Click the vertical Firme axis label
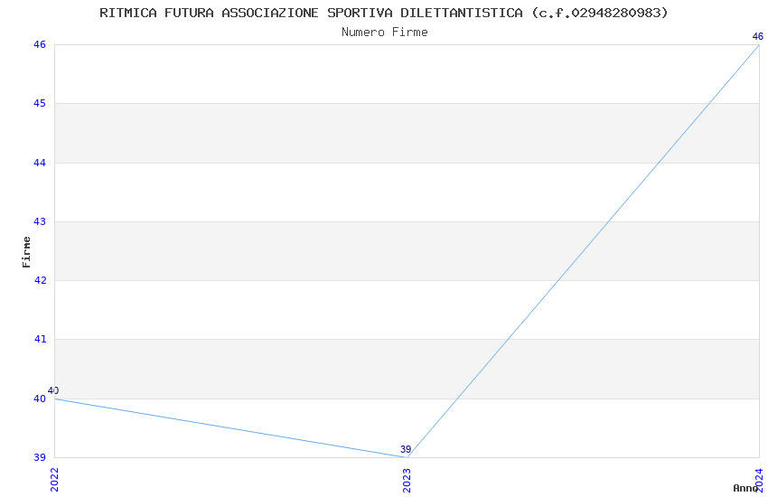Viewport: 768px width, 497px height. 26,251
